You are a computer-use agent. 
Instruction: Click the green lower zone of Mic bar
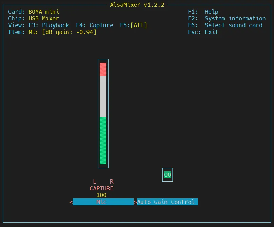coord(103,141)
